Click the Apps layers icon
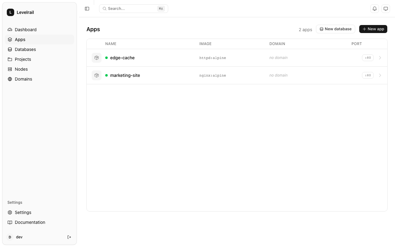This screenshot has width=395, height=247. [x=10, y=40]
